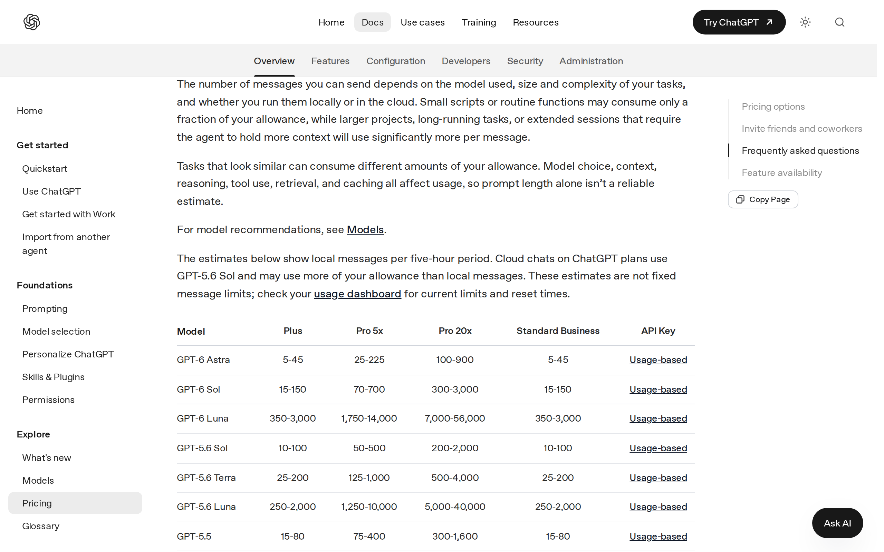This screenshot has width=884, height=552.
Task: Open Glossary in the sidebar
Action: [40, 526]
